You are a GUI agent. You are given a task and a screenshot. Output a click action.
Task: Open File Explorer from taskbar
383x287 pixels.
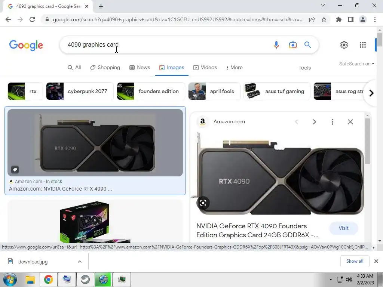[30, 280]
